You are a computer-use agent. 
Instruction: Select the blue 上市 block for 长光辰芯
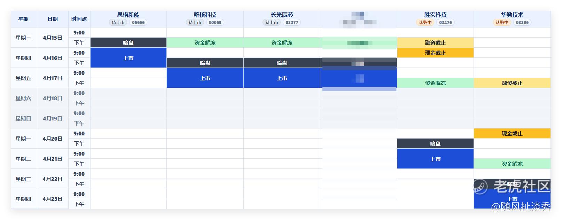(282, 78)
